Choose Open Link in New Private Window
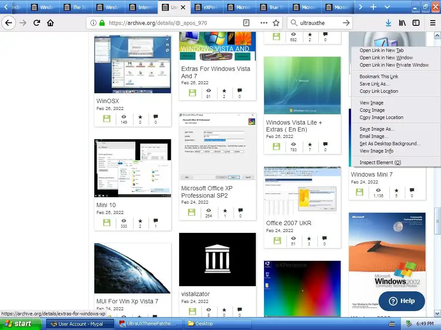Image resolution: width=441 pixels, height=330 pixels. (x=394, y=65)
